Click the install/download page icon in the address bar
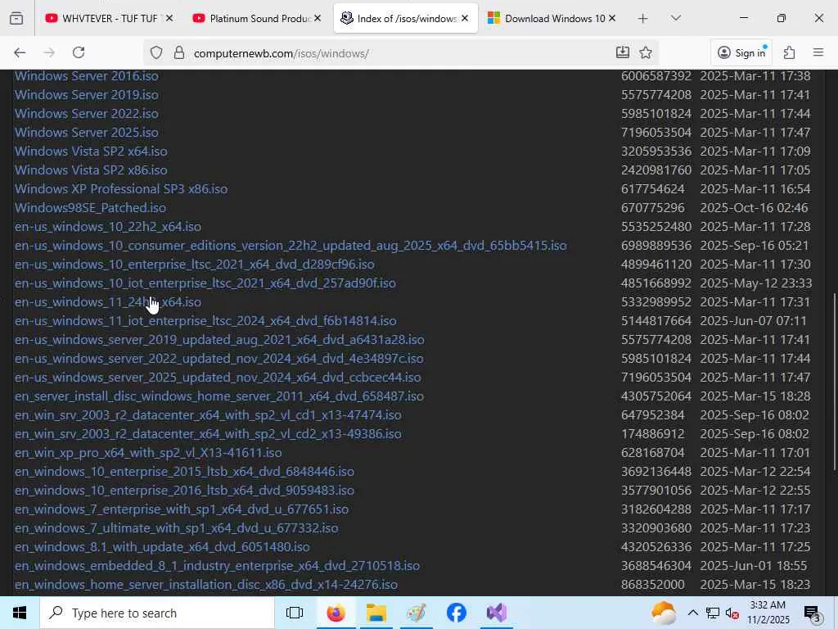 point(623,52)
